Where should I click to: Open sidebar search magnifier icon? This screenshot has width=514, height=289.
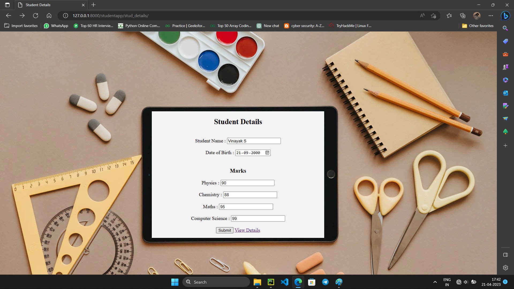[x=505, y=28]
